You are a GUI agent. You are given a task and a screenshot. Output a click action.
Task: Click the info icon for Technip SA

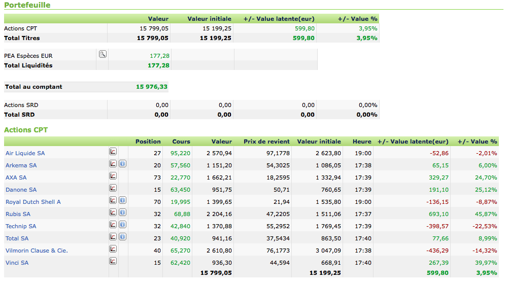click(x=122, y=225)
